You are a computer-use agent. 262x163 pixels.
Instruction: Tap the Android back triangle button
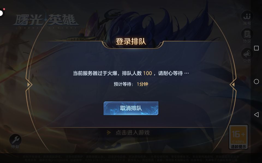[x=256, y=115]
